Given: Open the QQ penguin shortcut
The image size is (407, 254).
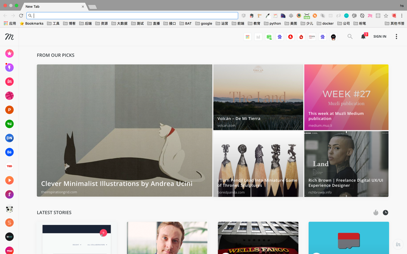Looking at the screenshot, I should 333,37.
